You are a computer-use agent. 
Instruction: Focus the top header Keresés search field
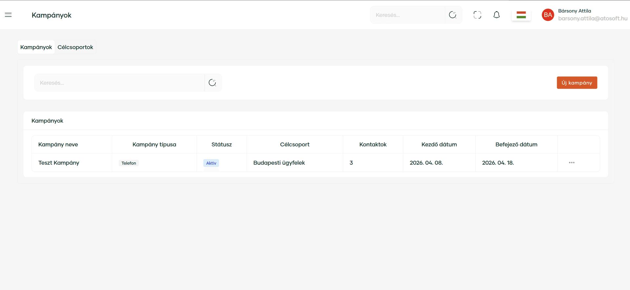point(407,15)
